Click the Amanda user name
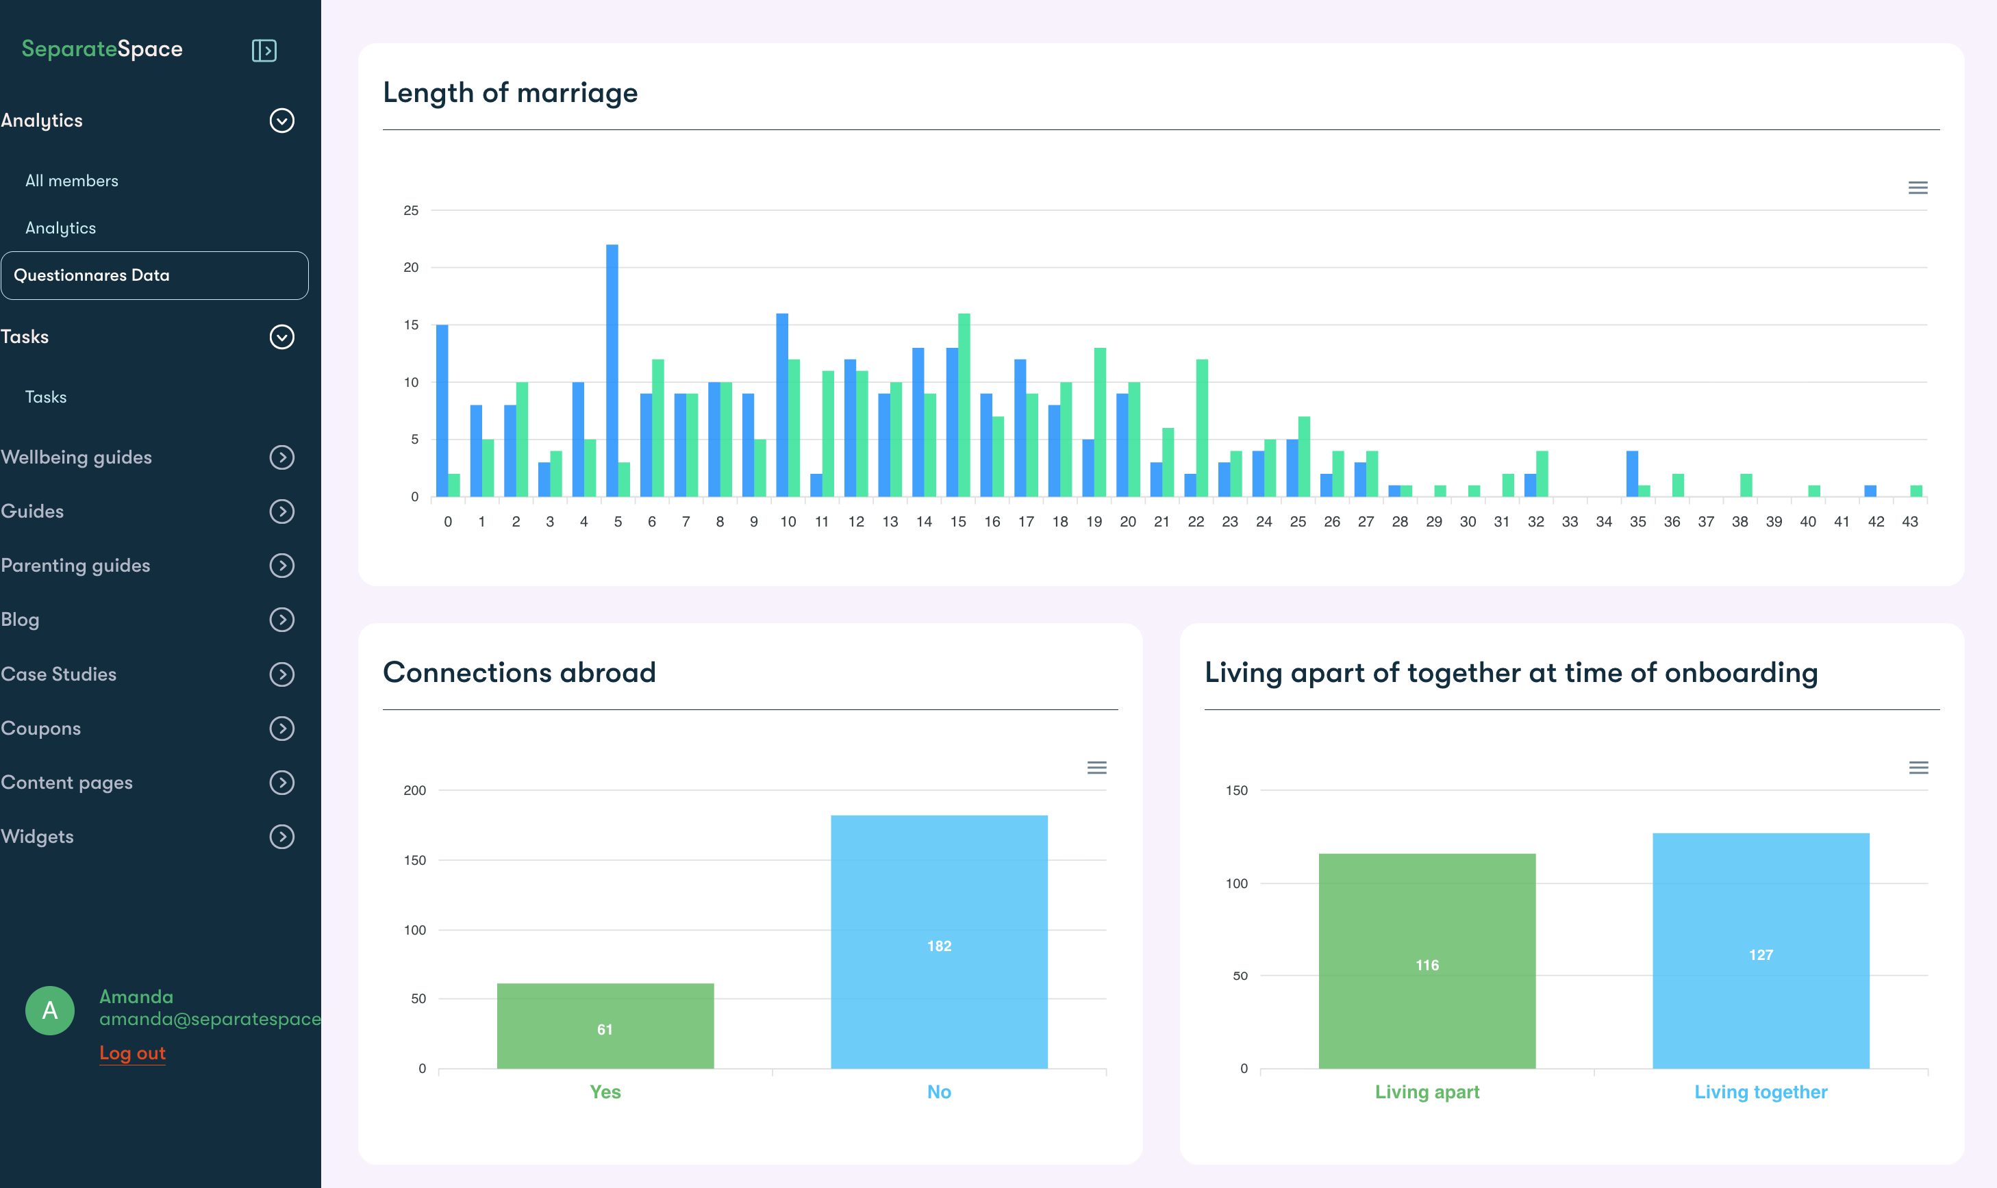This screenshot has height=1188, width=1997. 136,997
